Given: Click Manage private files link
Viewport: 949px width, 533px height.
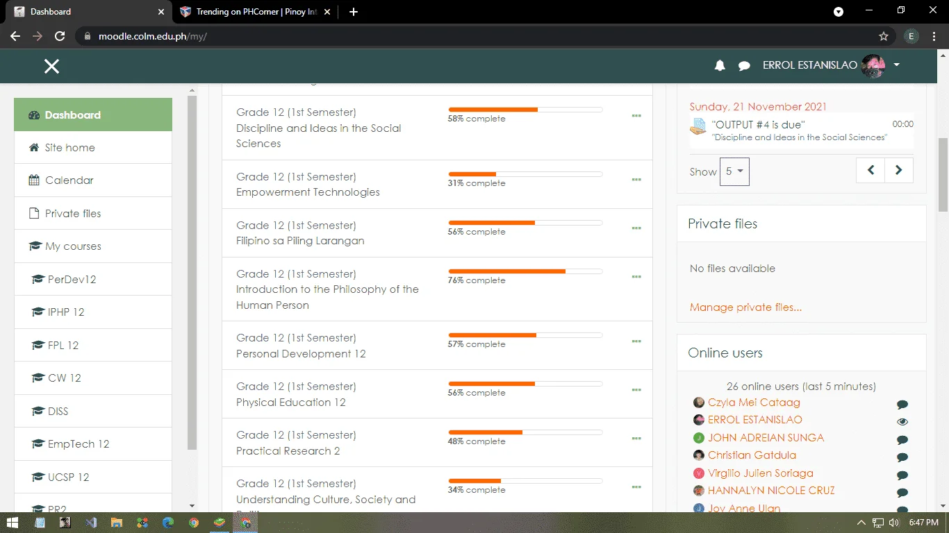Looking at the screenshot, I should 745,307.
